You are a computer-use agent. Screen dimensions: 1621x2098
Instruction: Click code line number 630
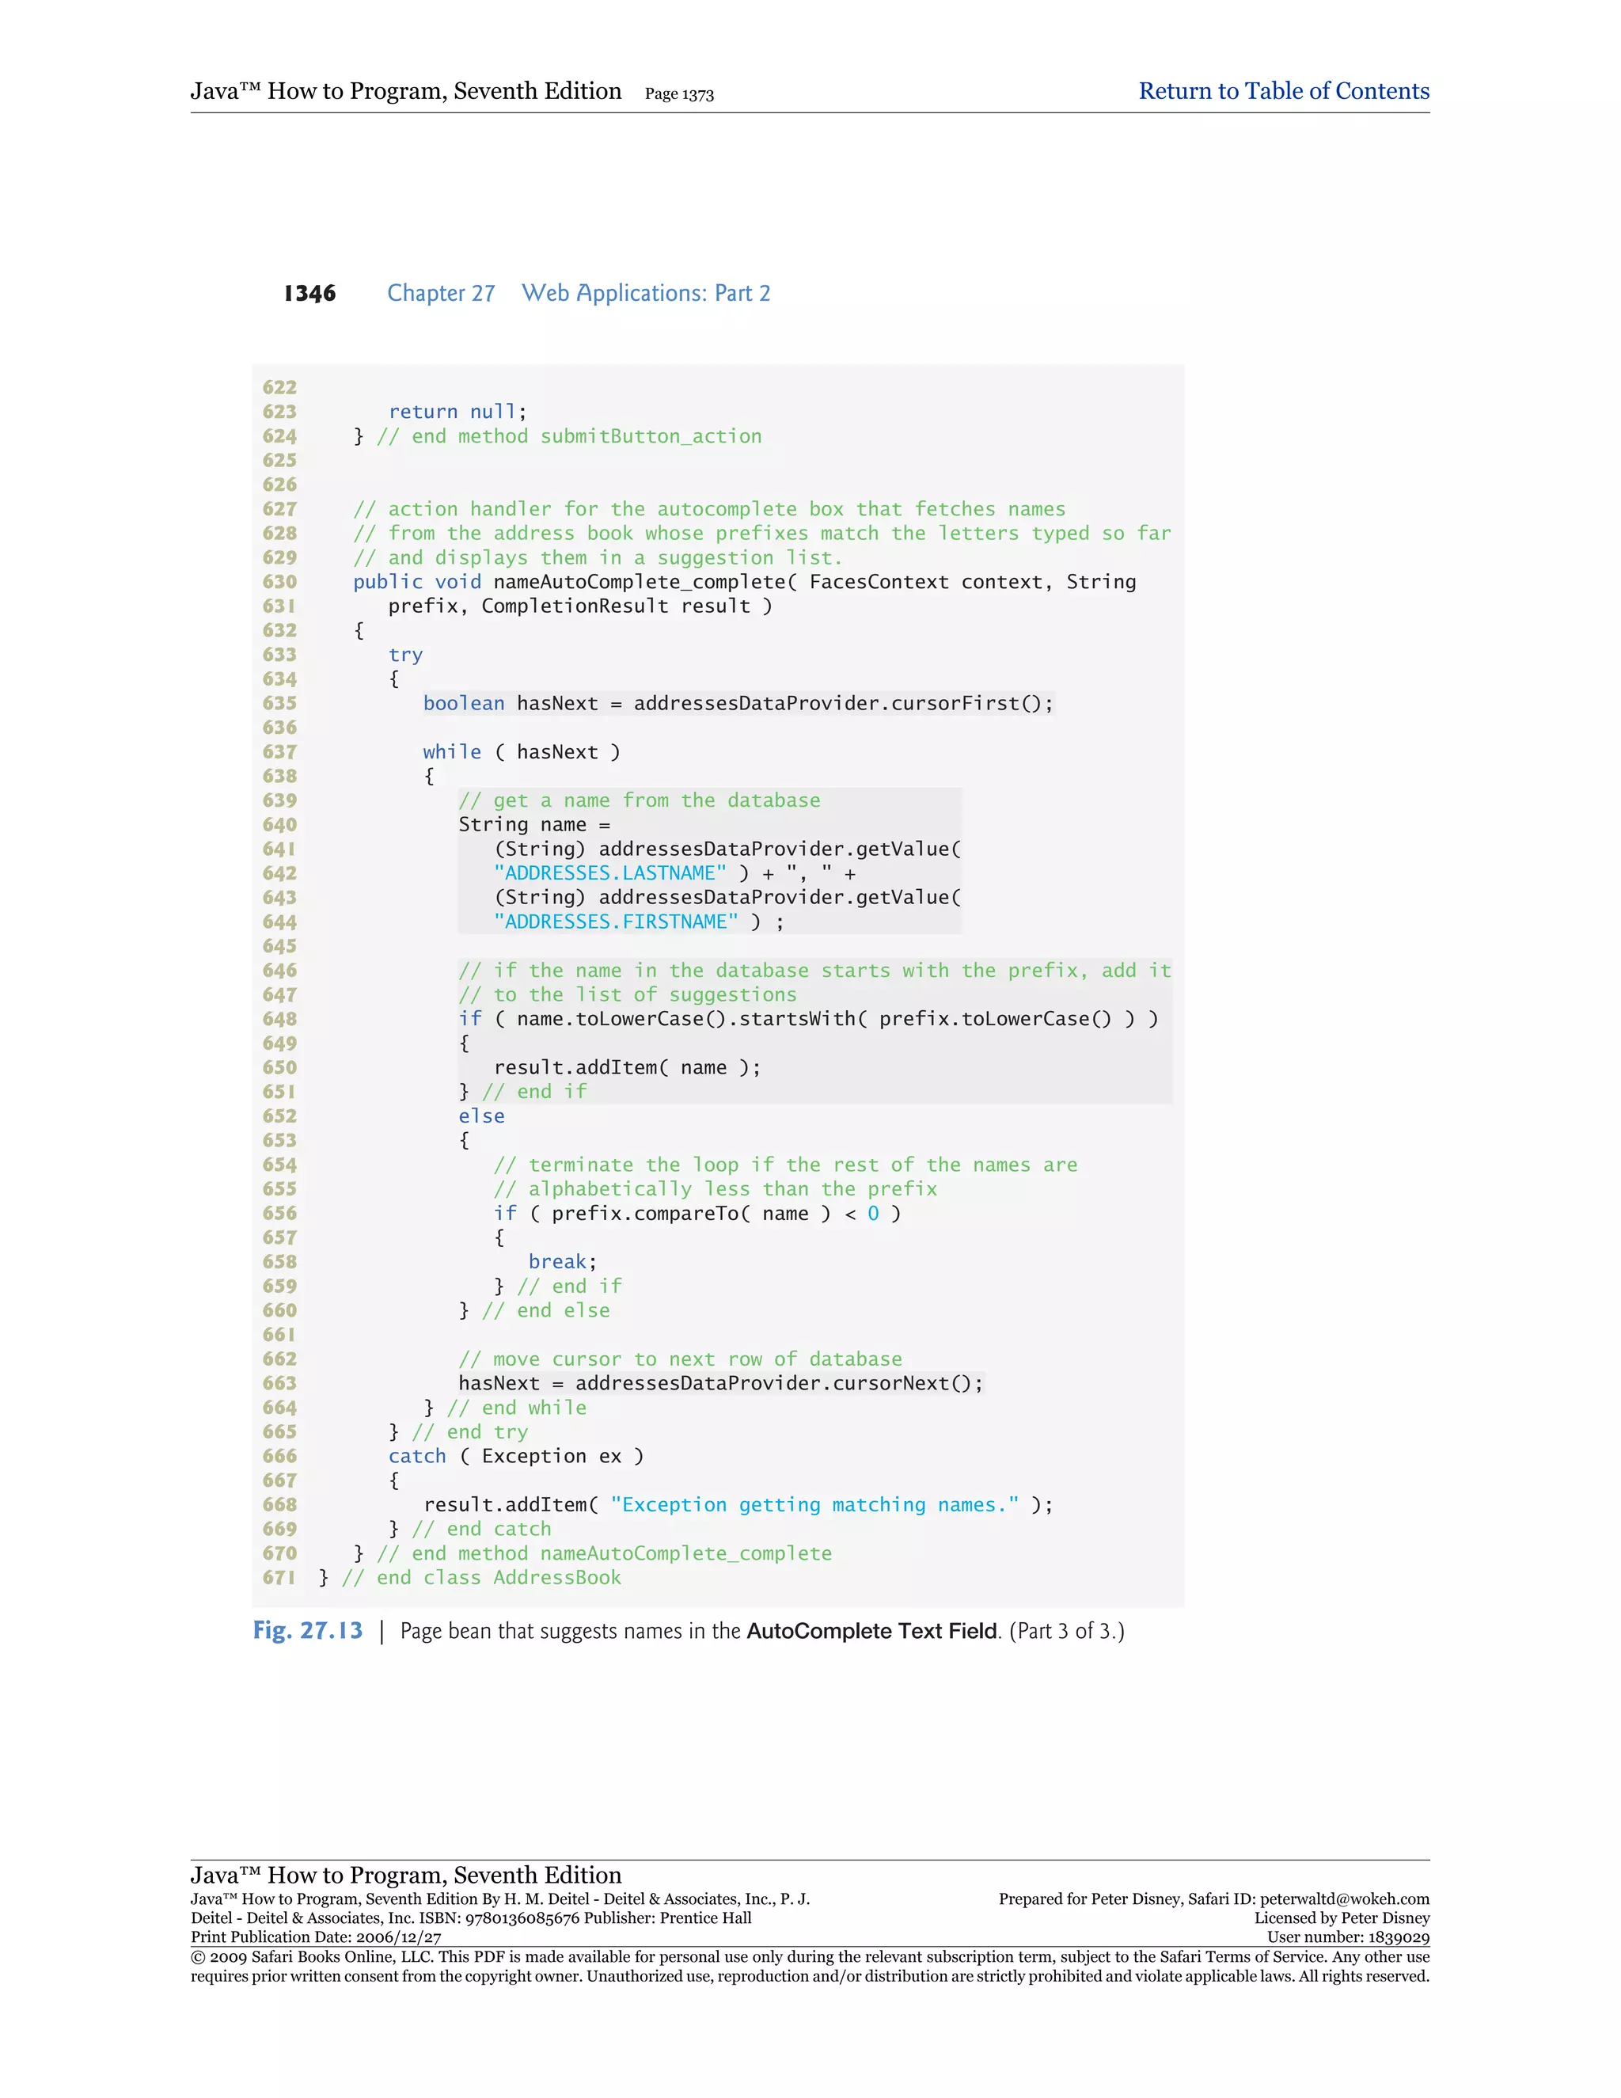click(x=279, y=582)
